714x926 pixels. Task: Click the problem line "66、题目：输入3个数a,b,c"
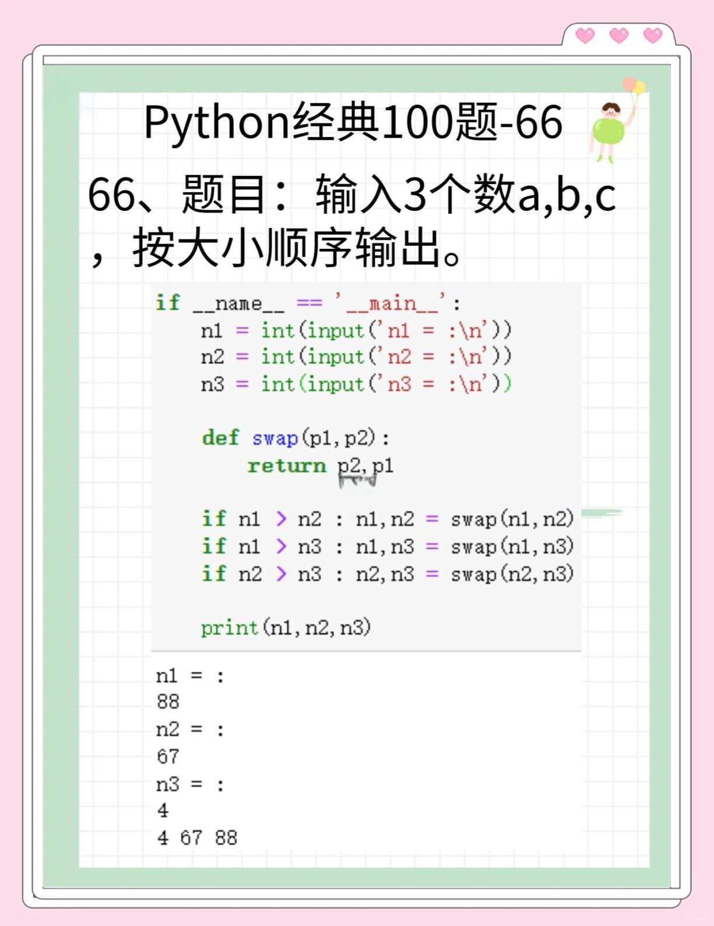click(x=351, y=194)
